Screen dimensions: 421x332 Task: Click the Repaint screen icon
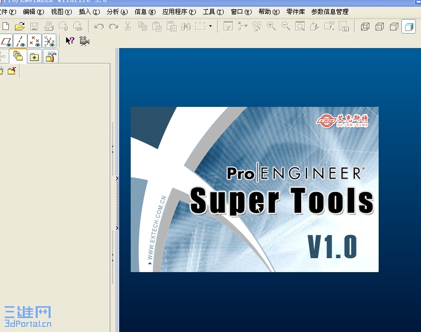coord(228,26)
